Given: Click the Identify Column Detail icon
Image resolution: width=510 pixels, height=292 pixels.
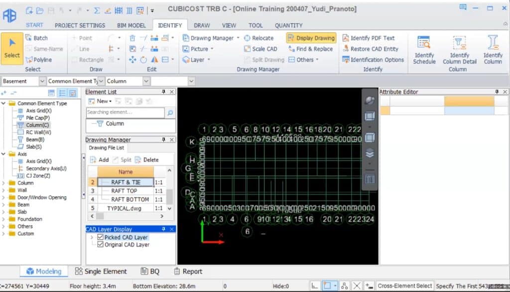Looking at the screenshot, I should coord(458,48).
